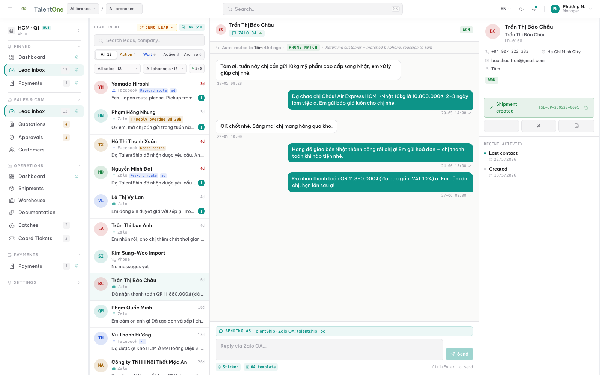The width and height of the screenshot is (600, 375).
Task: Select the Wait 0 filter tab
Action: [149, 54]
